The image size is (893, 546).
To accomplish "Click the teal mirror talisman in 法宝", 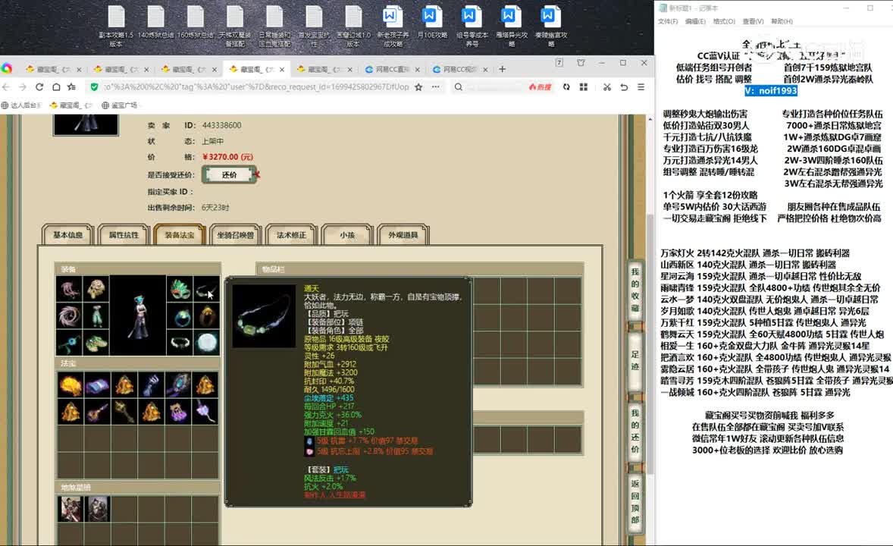I will coord(178,384).
